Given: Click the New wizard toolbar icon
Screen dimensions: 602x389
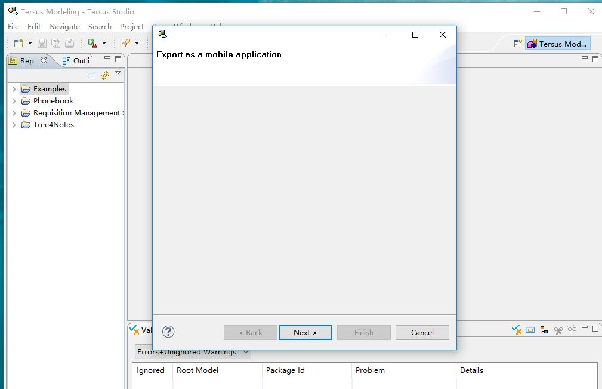Looking at the screenshot, I should 18,43.
